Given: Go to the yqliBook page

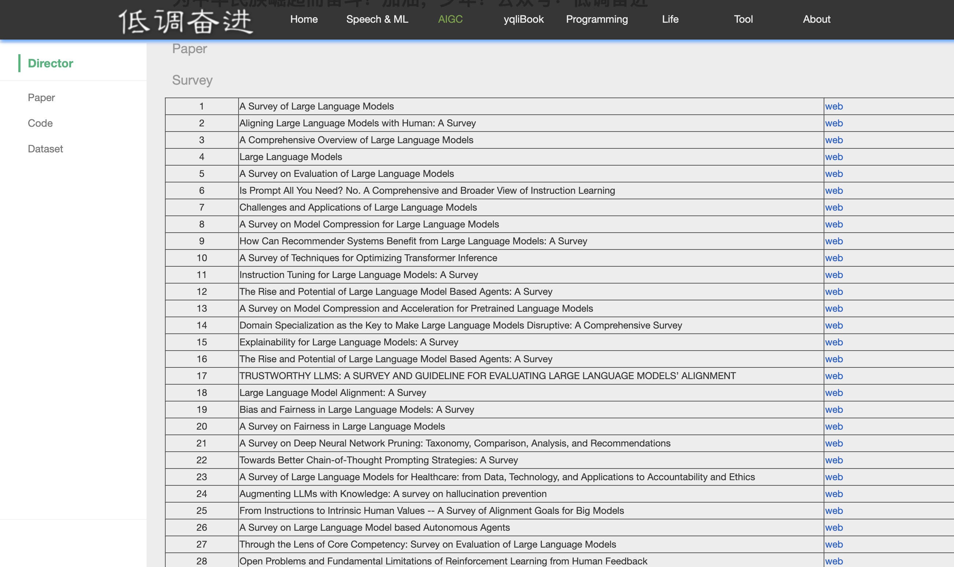Looking at the screenshot, I should 523,19.
